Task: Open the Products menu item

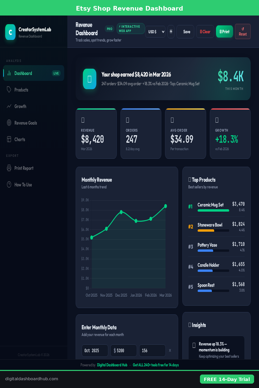Action: tap(21, 90)
